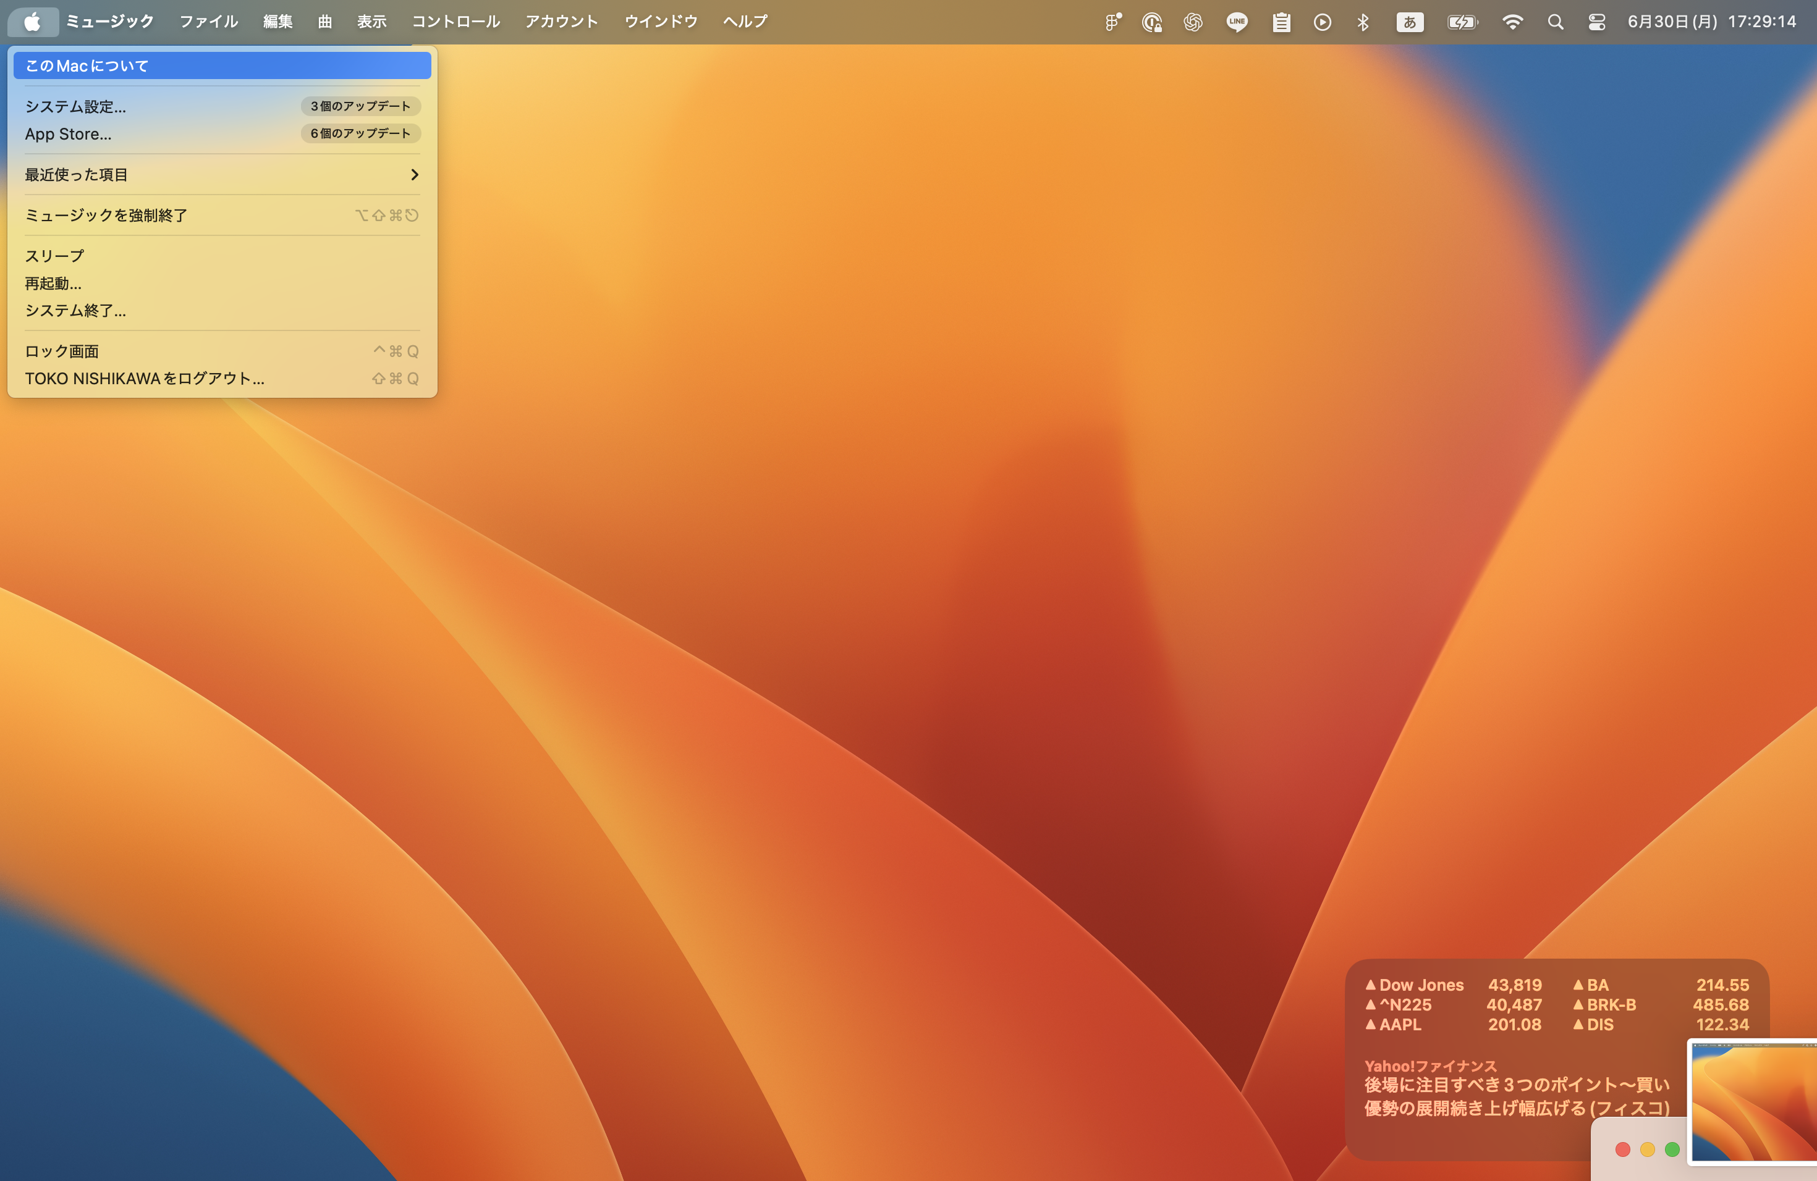The height and width of the screenshot is (1181, 1817).
Task: Click the circular play menu bar icon
Action: tap(1323, 22)
